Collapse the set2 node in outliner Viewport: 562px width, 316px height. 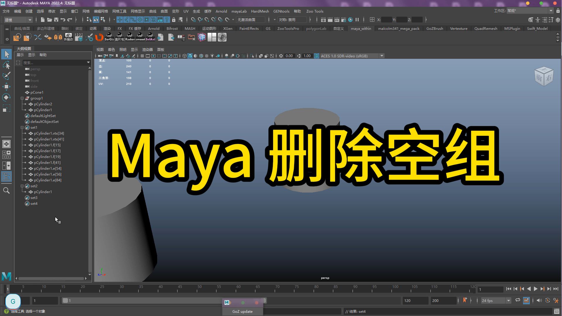(x=22, y=186)
